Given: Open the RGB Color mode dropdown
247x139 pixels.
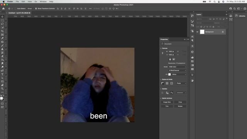Looking at the screenshot, I should [178, 67].
